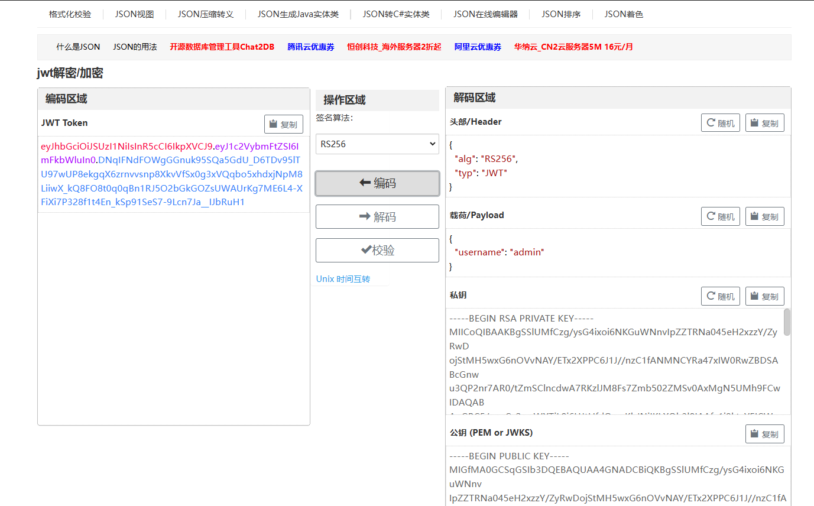The height and width of the screenshot is (506, 814).
Task: Copy the 公钥 public key
Action: pyautogui.click(x=764, y=434)
